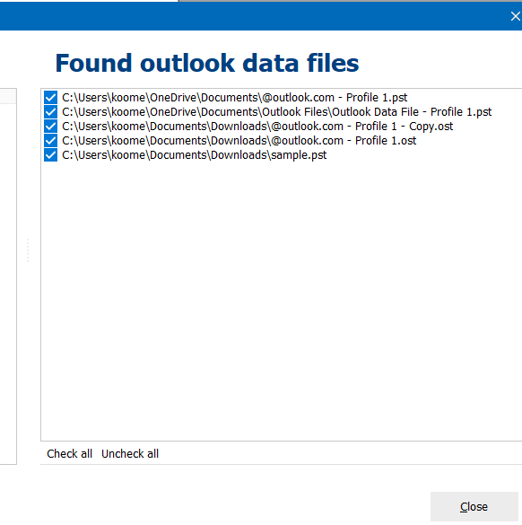Select the Outlook Files\Outlook Data File path text
522x525 pixels.
(x=277, y=112)
